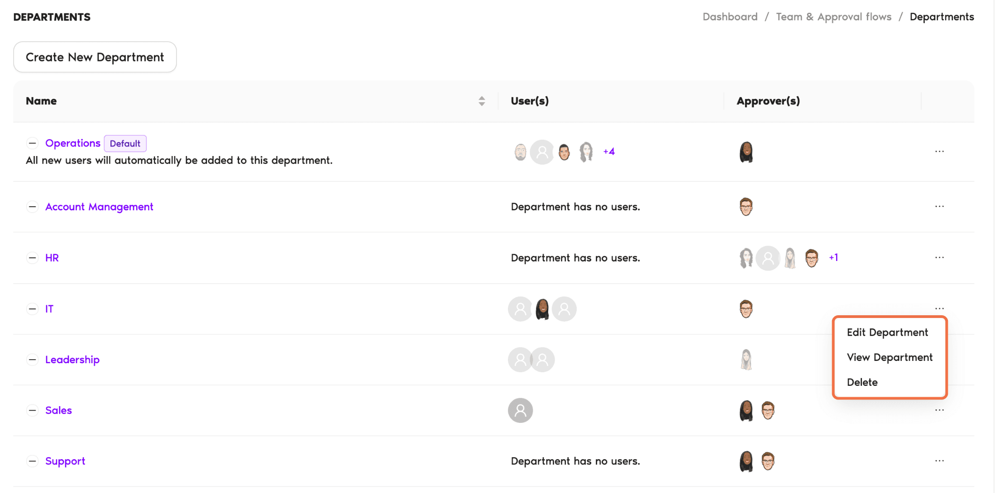995x493 pixels.
Task: Click the first placeholder avatar in Leadership users
Action: coord(520,360)
